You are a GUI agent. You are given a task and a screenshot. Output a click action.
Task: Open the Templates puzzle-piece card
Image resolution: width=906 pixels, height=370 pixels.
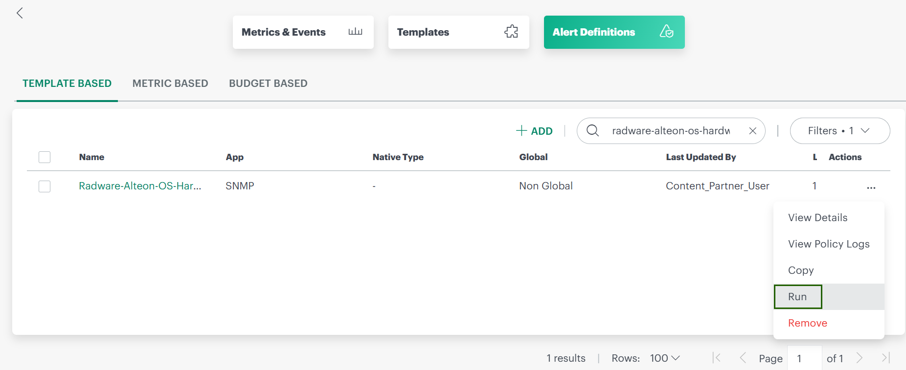pos(458,32)
